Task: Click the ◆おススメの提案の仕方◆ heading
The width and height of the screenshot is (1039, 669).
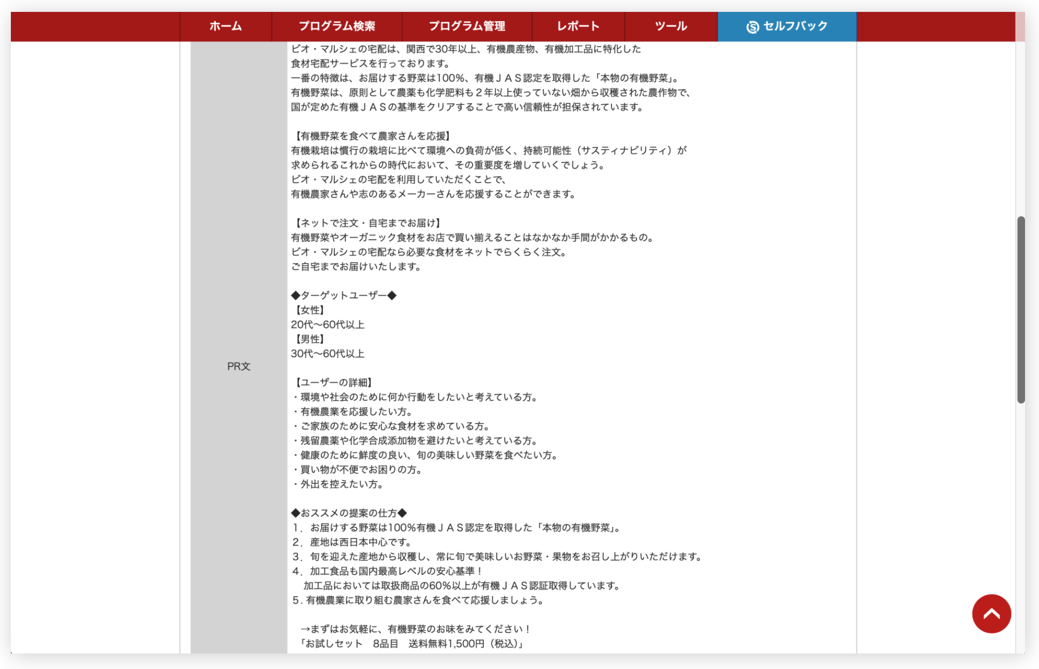Action: (349, 513)
